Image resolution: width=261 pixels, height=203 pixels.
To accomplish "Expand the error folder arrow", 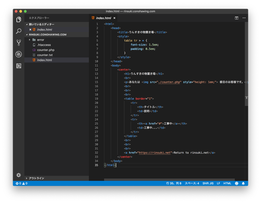I will 30,40.
